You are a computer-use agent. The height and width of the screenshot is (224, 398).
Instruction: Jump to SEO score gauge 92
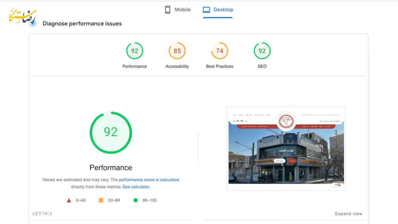[262, 51]
